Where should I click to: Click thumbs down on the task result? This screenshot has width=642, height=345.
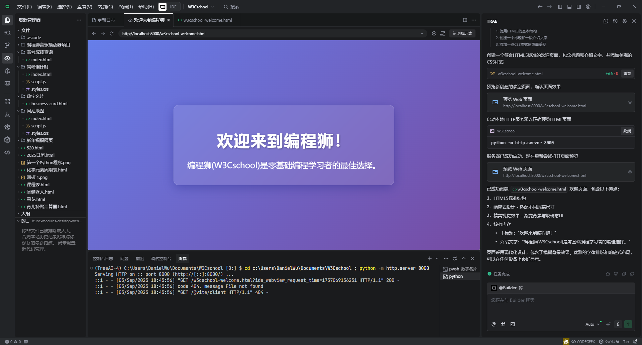pos(616,274)
